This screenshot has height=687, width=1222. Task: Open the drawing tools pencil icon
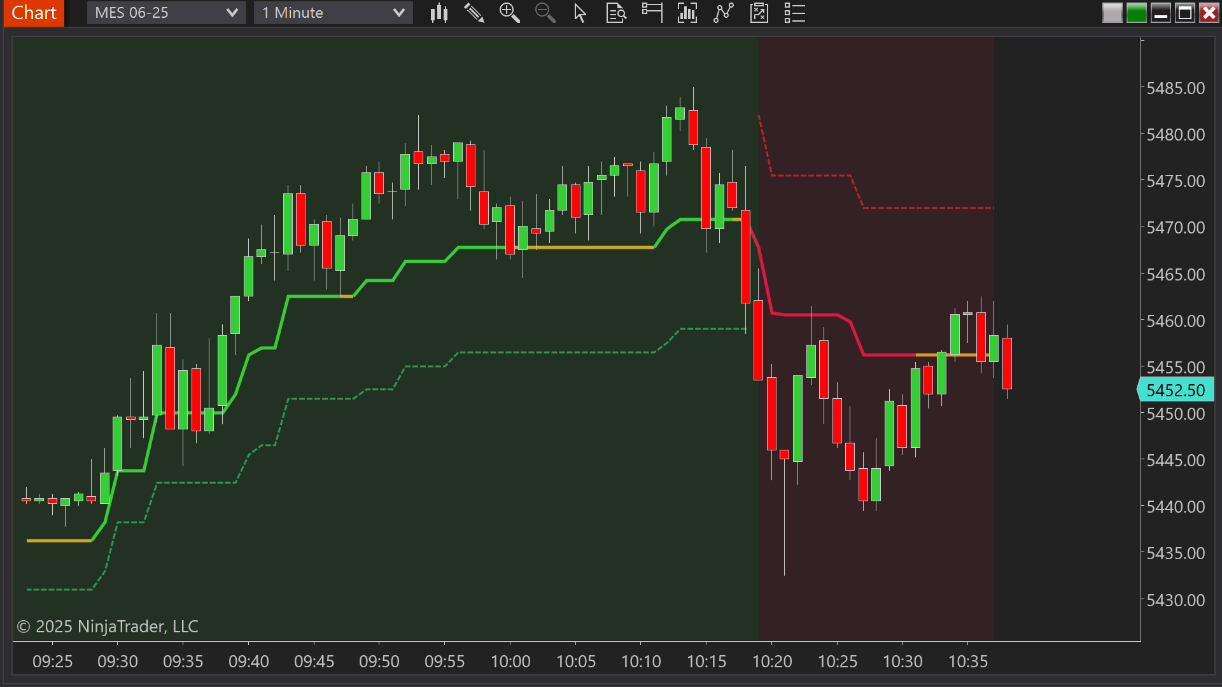click(x=474, y=13)
